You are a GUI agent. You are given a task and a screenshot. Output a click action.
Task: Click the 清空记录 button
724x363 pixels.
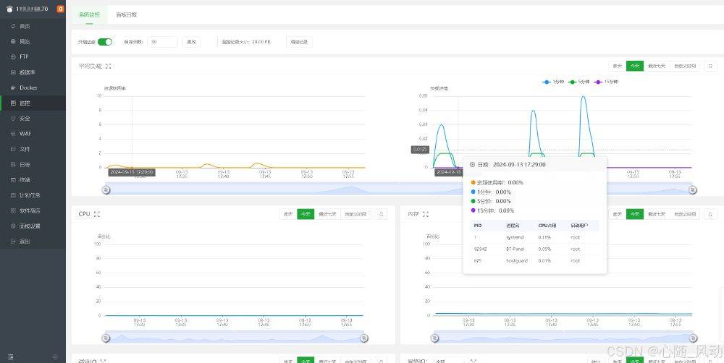pyautogui.click(x=299, y=42)
